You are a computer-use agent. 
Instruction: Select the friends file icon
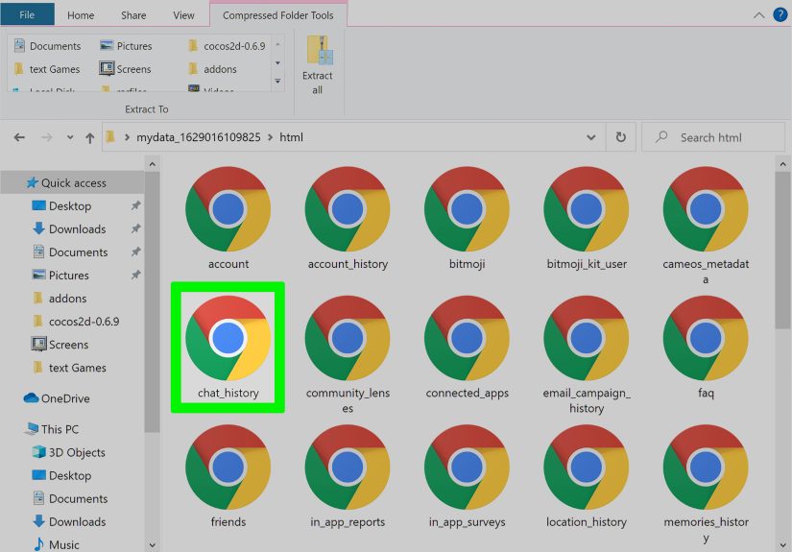(x=228, y=468)
